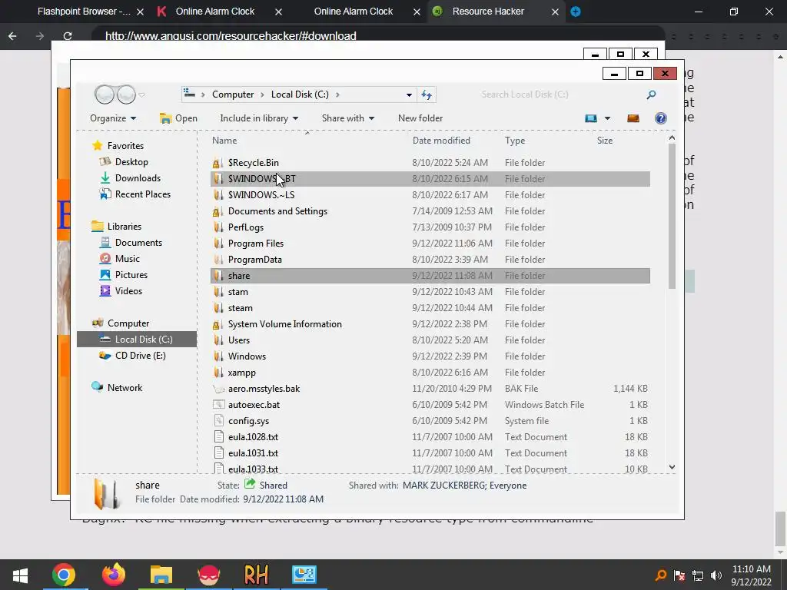This screenshot has height=590, width=787.
Task: Click the file list vertical scrollbar thumb
Action: tap(672, 216)
